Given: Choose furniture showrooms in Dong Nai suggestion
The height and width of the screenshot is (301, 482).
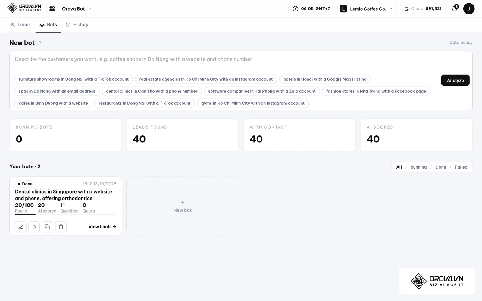Looking at the screenshot, I should (x=74, y=79).
